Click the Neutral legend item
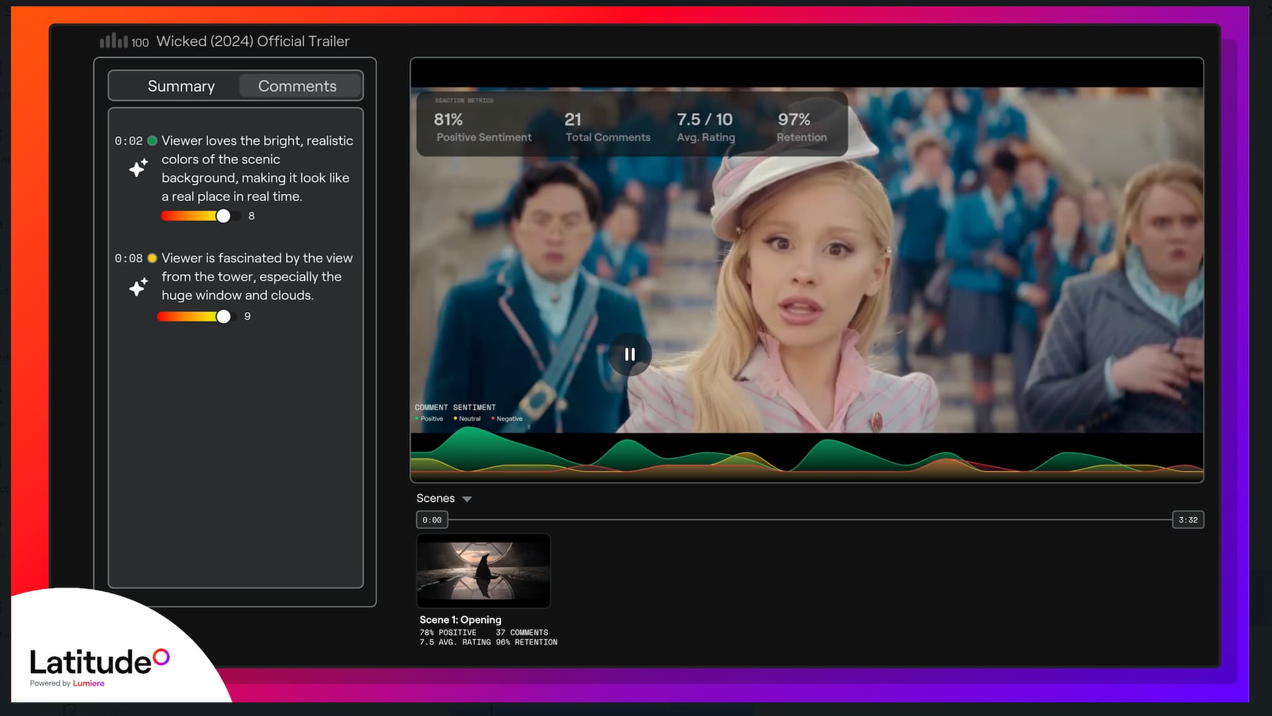Image resolution: width=1272 pixels, height=716 pixels. [x=467, y=419]
